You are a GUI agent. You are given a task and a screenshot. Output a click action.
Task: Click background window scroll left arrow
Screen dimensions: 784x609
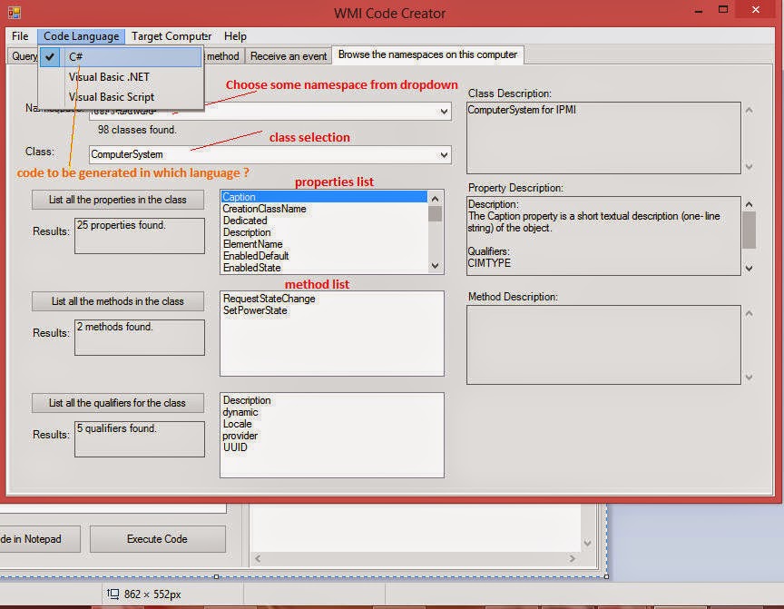click(258, 558)
